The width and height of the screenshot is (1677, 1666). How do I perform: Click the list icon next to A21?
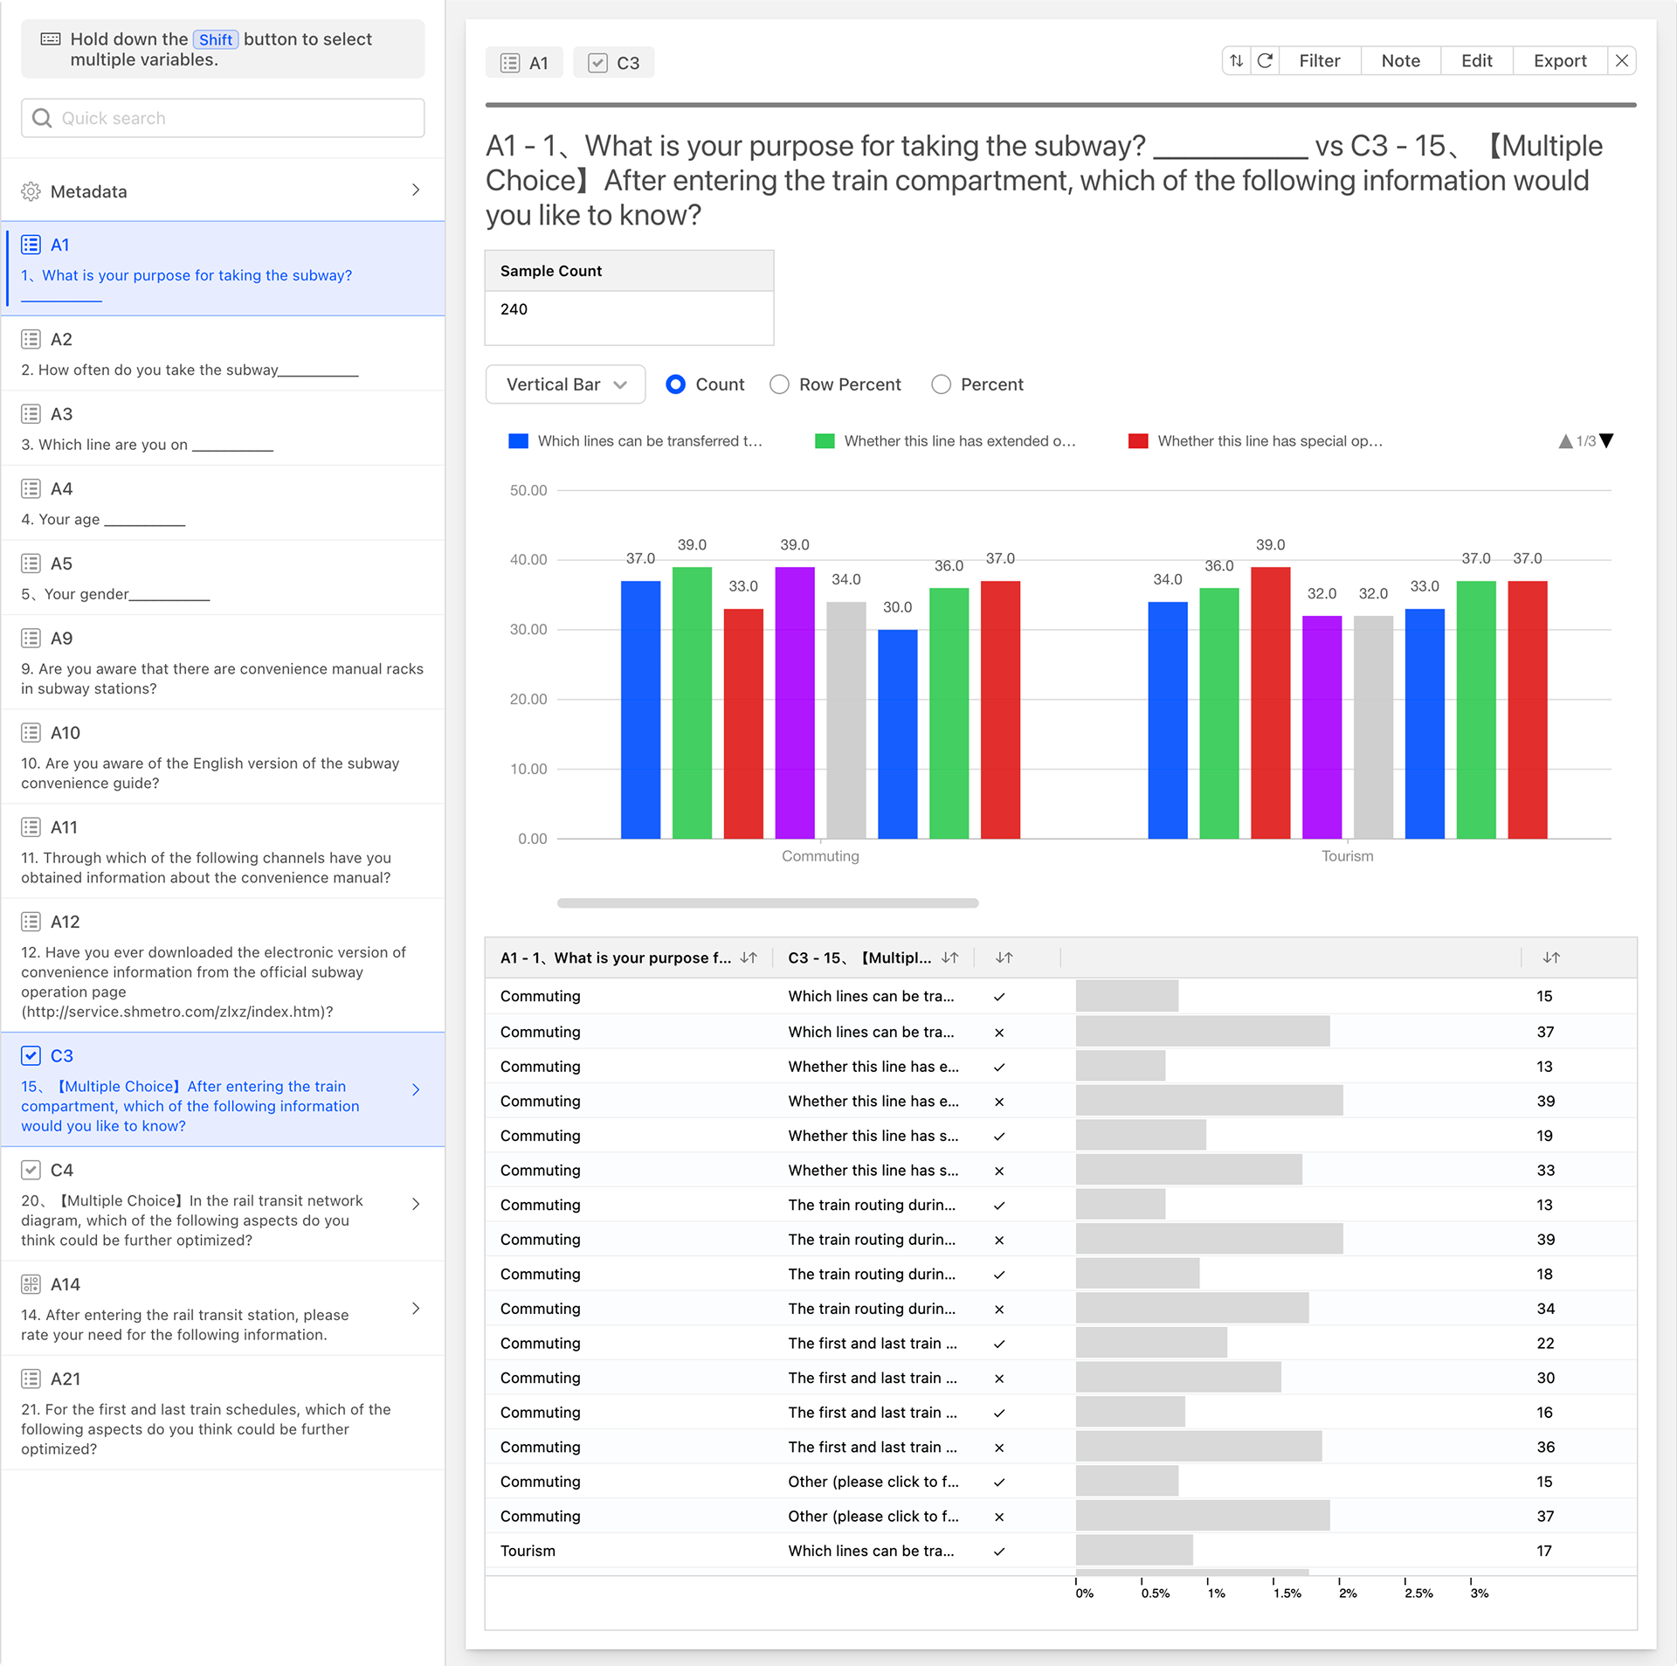click(x=31, y=1379)
